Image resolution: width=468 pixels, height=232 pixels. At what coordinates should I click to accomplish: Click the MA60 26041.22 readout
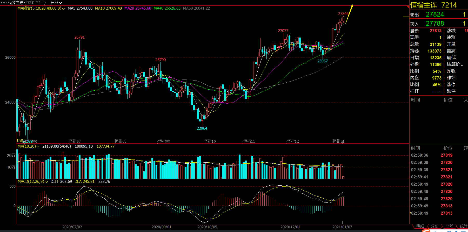(x=196, y=8)
